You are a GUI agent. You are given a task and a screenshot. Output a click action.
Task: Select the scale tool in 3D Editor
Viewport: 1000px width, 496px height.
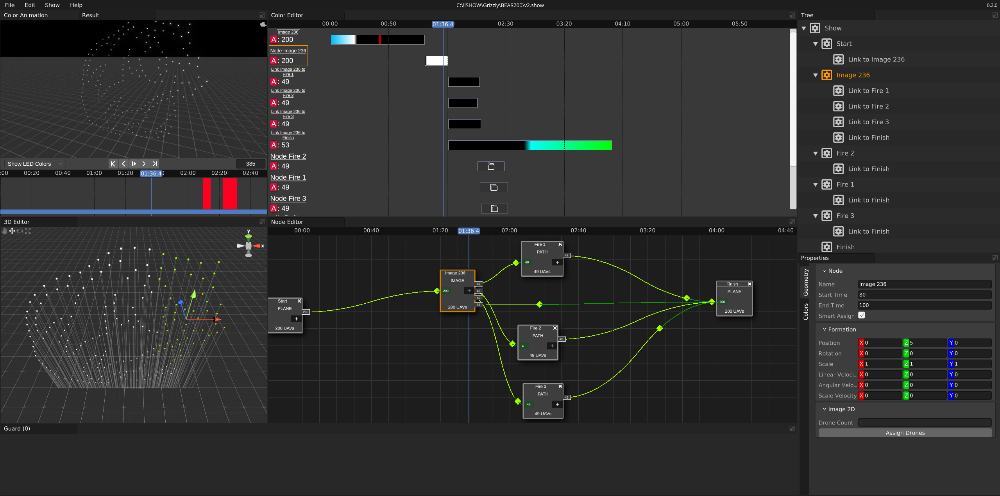[x=28, y=231]
